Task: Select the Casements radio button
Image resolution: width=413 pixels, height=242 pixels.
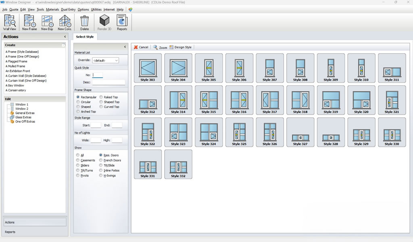Action: point(78,160)
